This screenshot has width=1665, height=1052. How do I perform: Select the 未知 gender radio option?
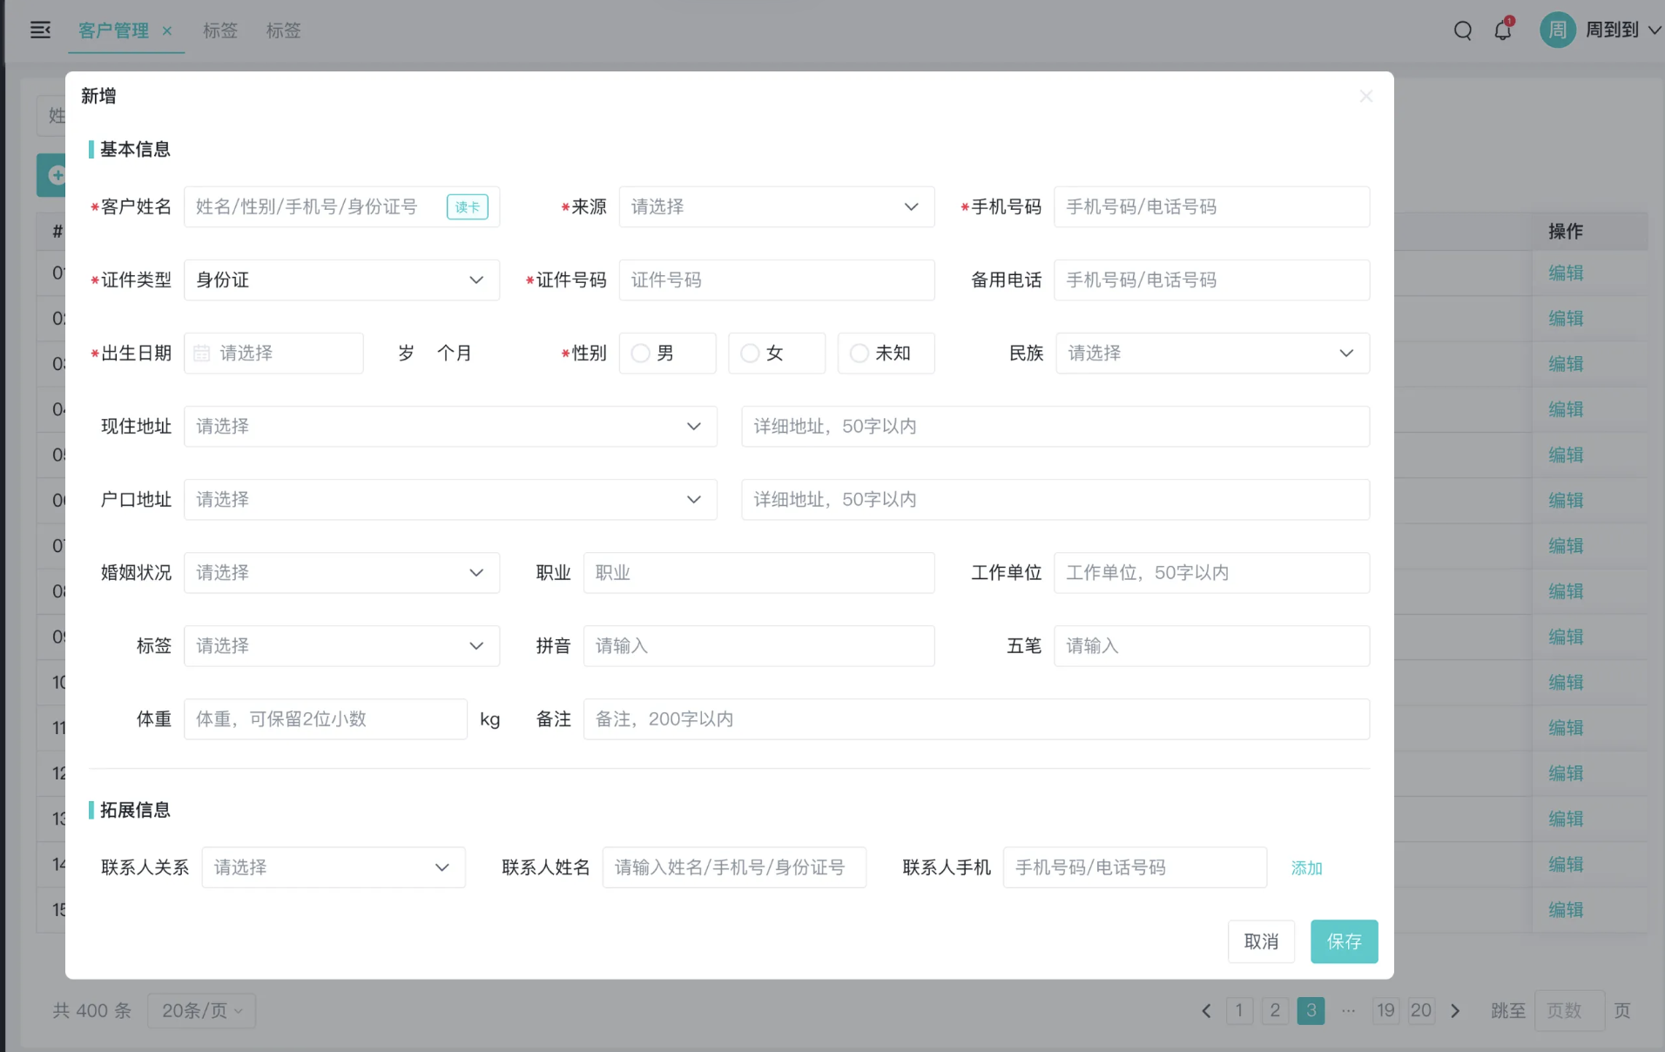[x=886, y=353]
